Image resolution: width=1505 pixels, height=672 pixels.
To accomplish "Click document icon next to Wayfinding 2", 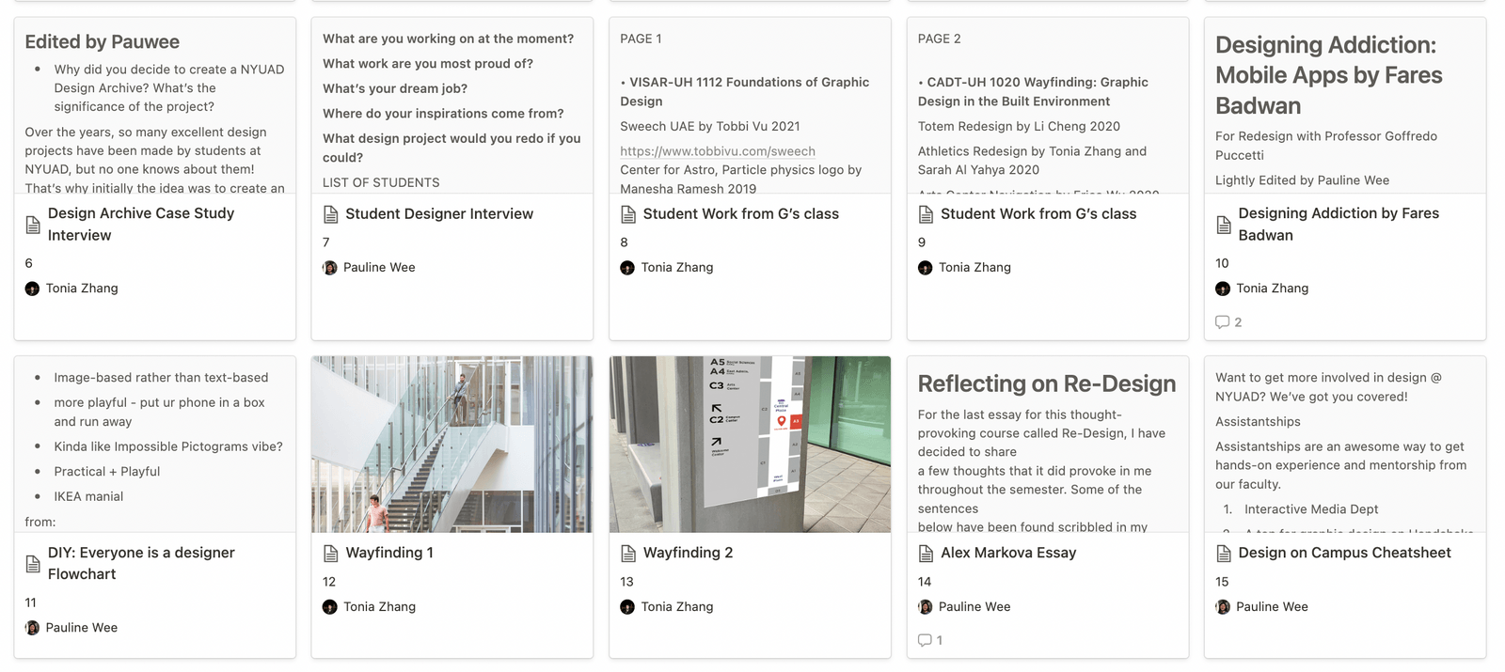I will coord(628,553).
